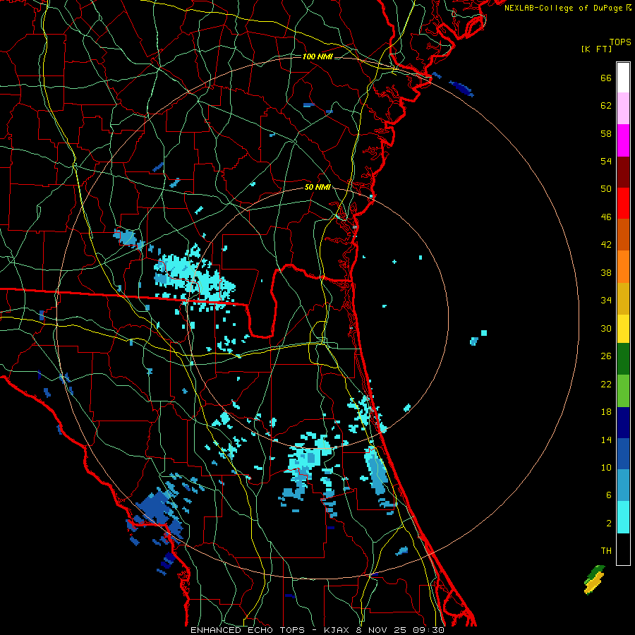The height and width of the screenshot is (635, 635).
Task: Pick the cyan legend color band
Action: pyautogui.click(x=623, y=517)
